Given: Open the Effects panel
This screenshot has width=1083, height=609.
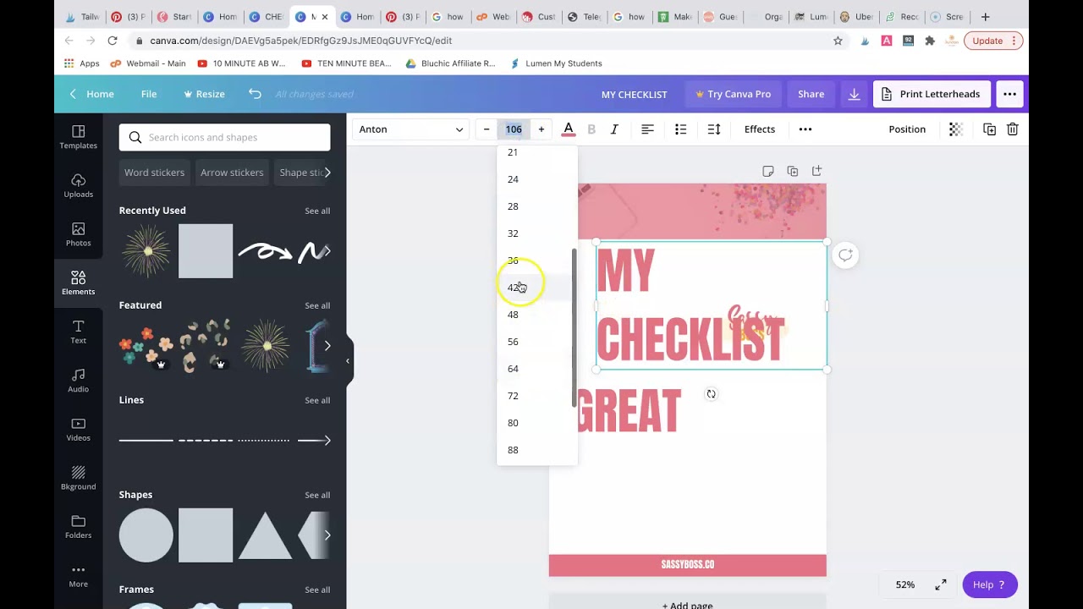Looking at the screenshot, I should 760,129.
